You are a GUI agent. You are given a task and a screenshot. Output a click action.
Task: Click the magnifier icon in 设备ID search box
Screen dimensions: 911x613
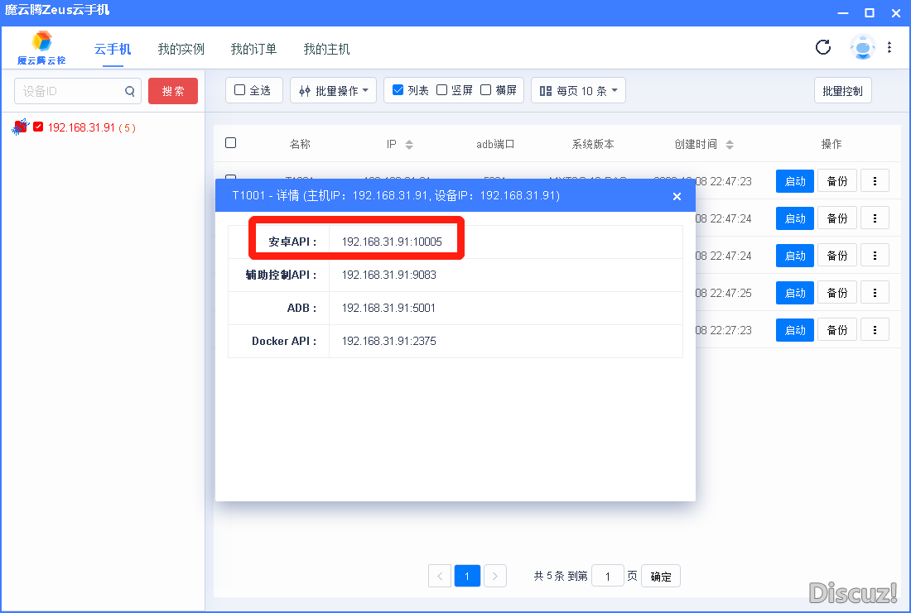130,92
